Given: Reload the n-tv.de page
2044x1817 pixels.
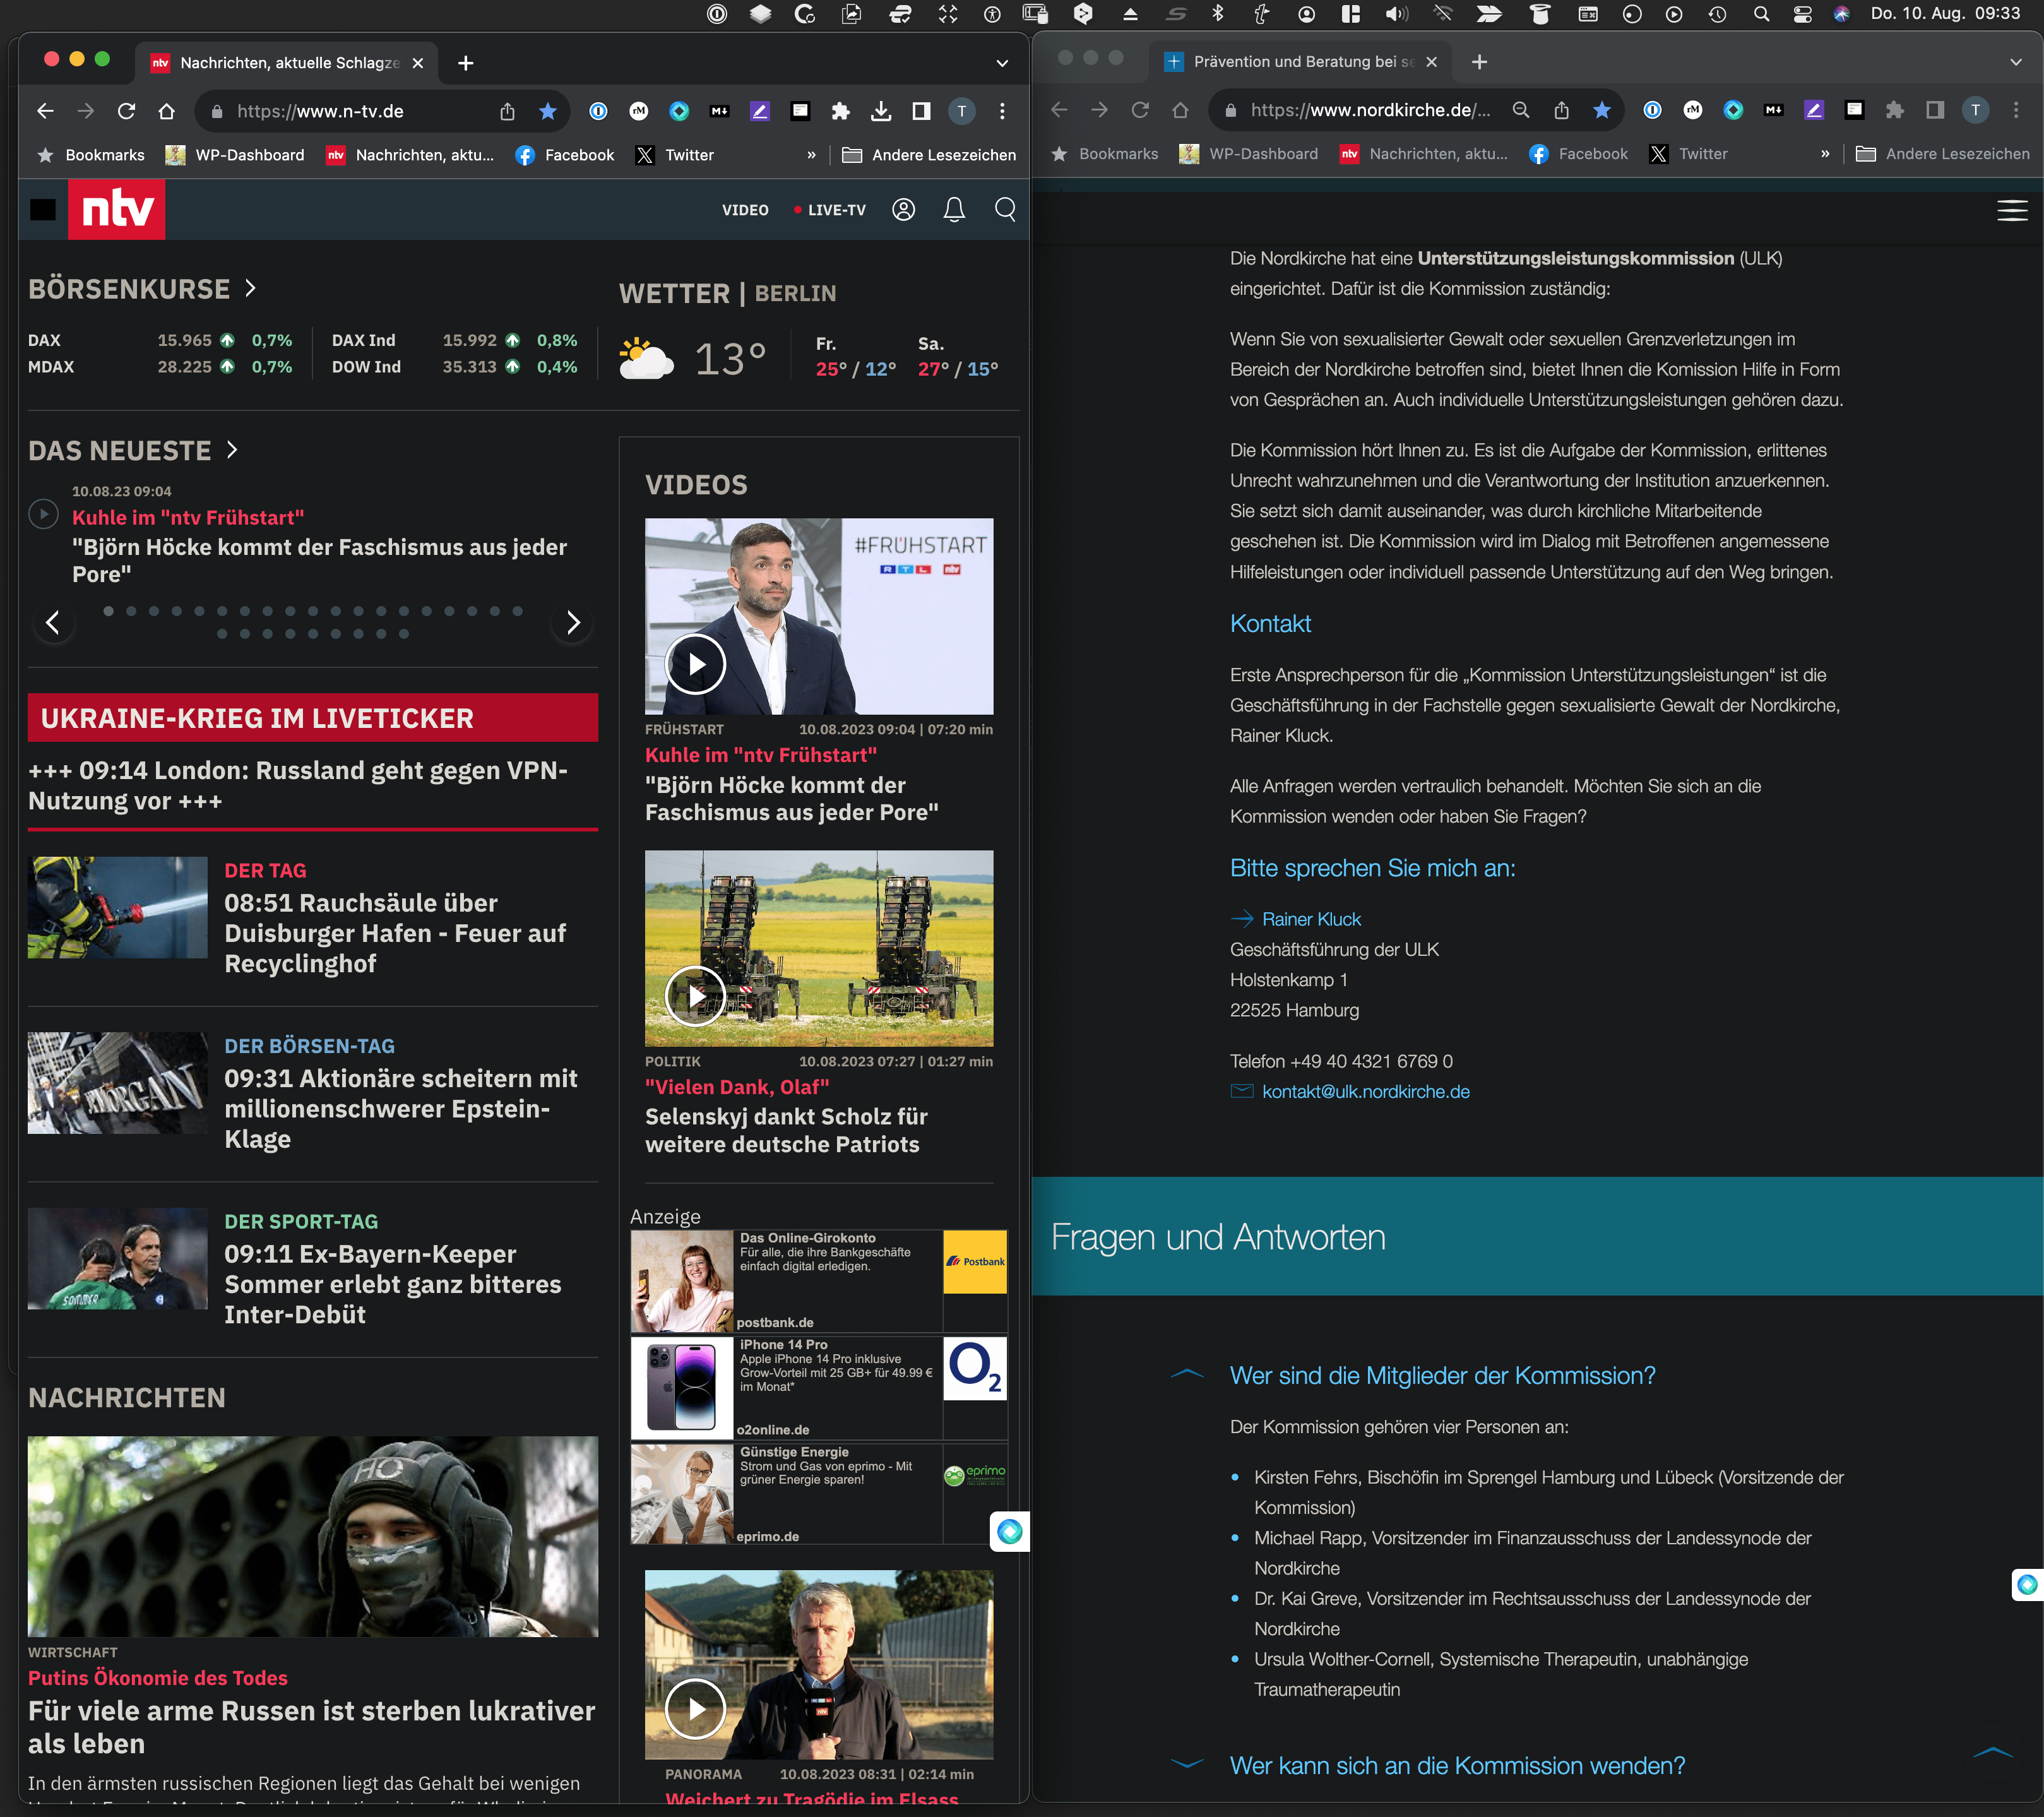Looking at the screenshot, I should click(x=126, y=111).
